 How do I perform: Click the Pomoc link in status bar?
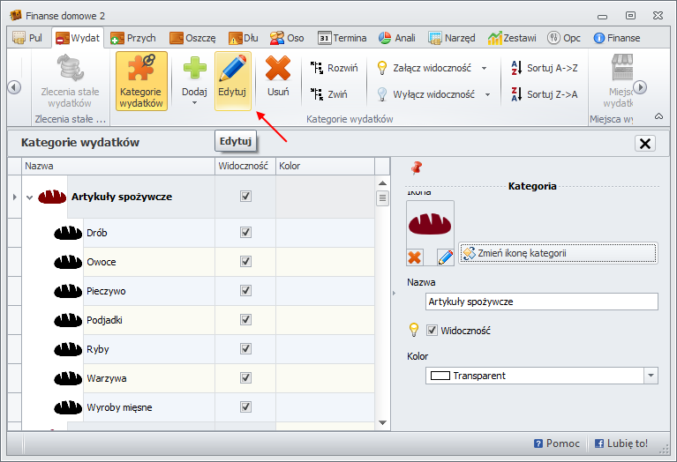click(557, 443)
